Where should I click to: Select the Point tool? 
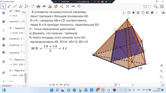9,6
